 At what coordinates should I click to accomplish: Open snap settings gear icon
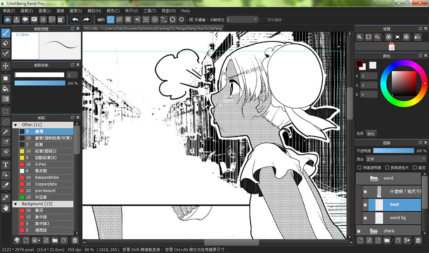point(181,19)
